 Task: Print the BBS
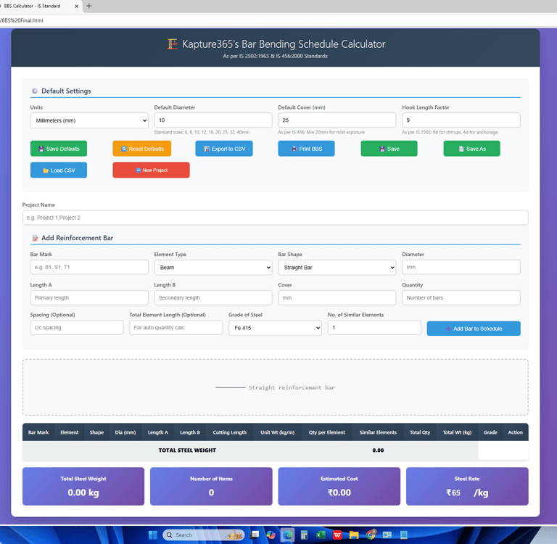(306, 149)
